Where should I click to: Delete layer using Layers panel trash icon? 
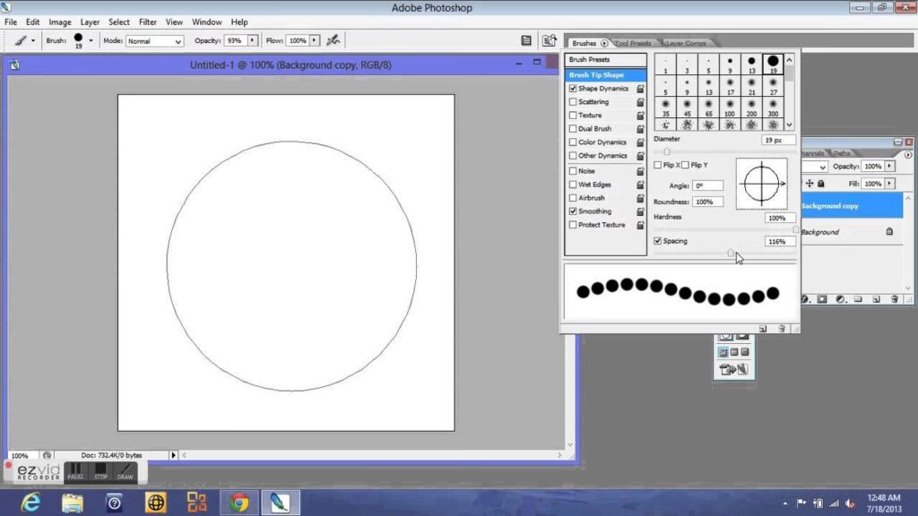895,299
